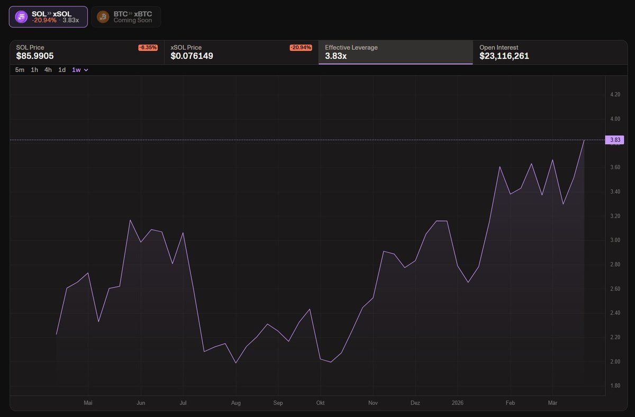Screen dimensions: 635x417
Task: Click the 2.00 y-axis label
Action: pos(615,361)
